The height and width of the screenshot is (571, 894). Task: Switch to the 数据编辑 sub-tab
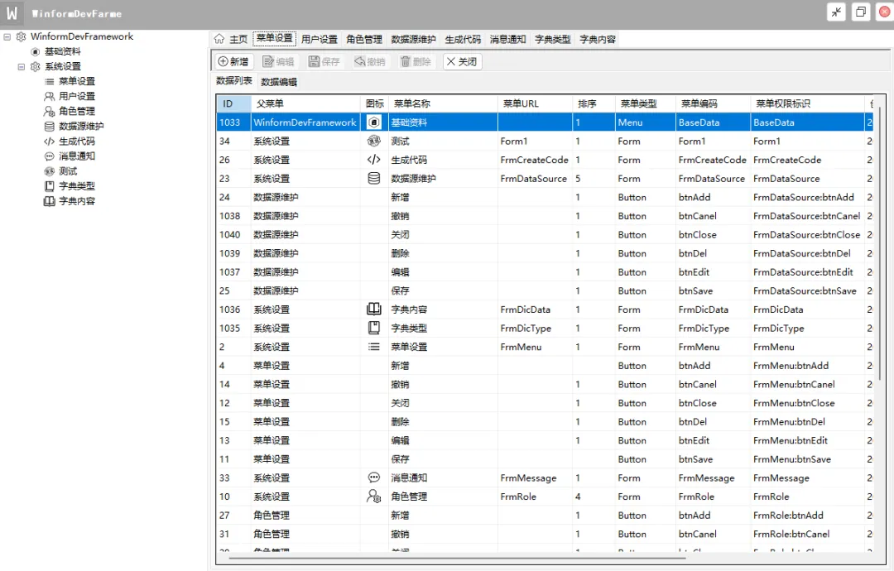pyautogui.click(x=279, y=82)
